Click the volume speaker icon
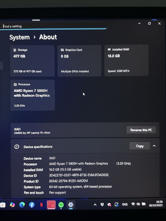 (138, 204)
